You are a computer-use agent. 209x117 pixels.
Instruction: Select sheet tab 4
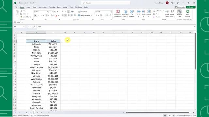[38, 112]
